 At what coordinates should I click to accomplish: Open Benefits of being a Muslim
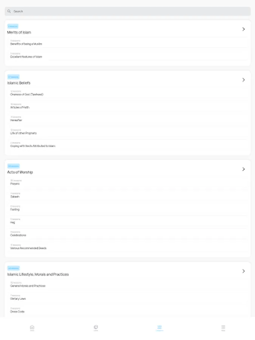(x=26, y=44)
